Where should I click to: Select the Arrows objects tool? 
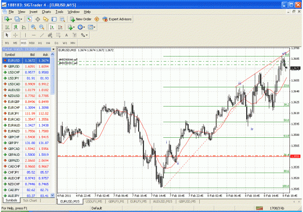point(83,35)
